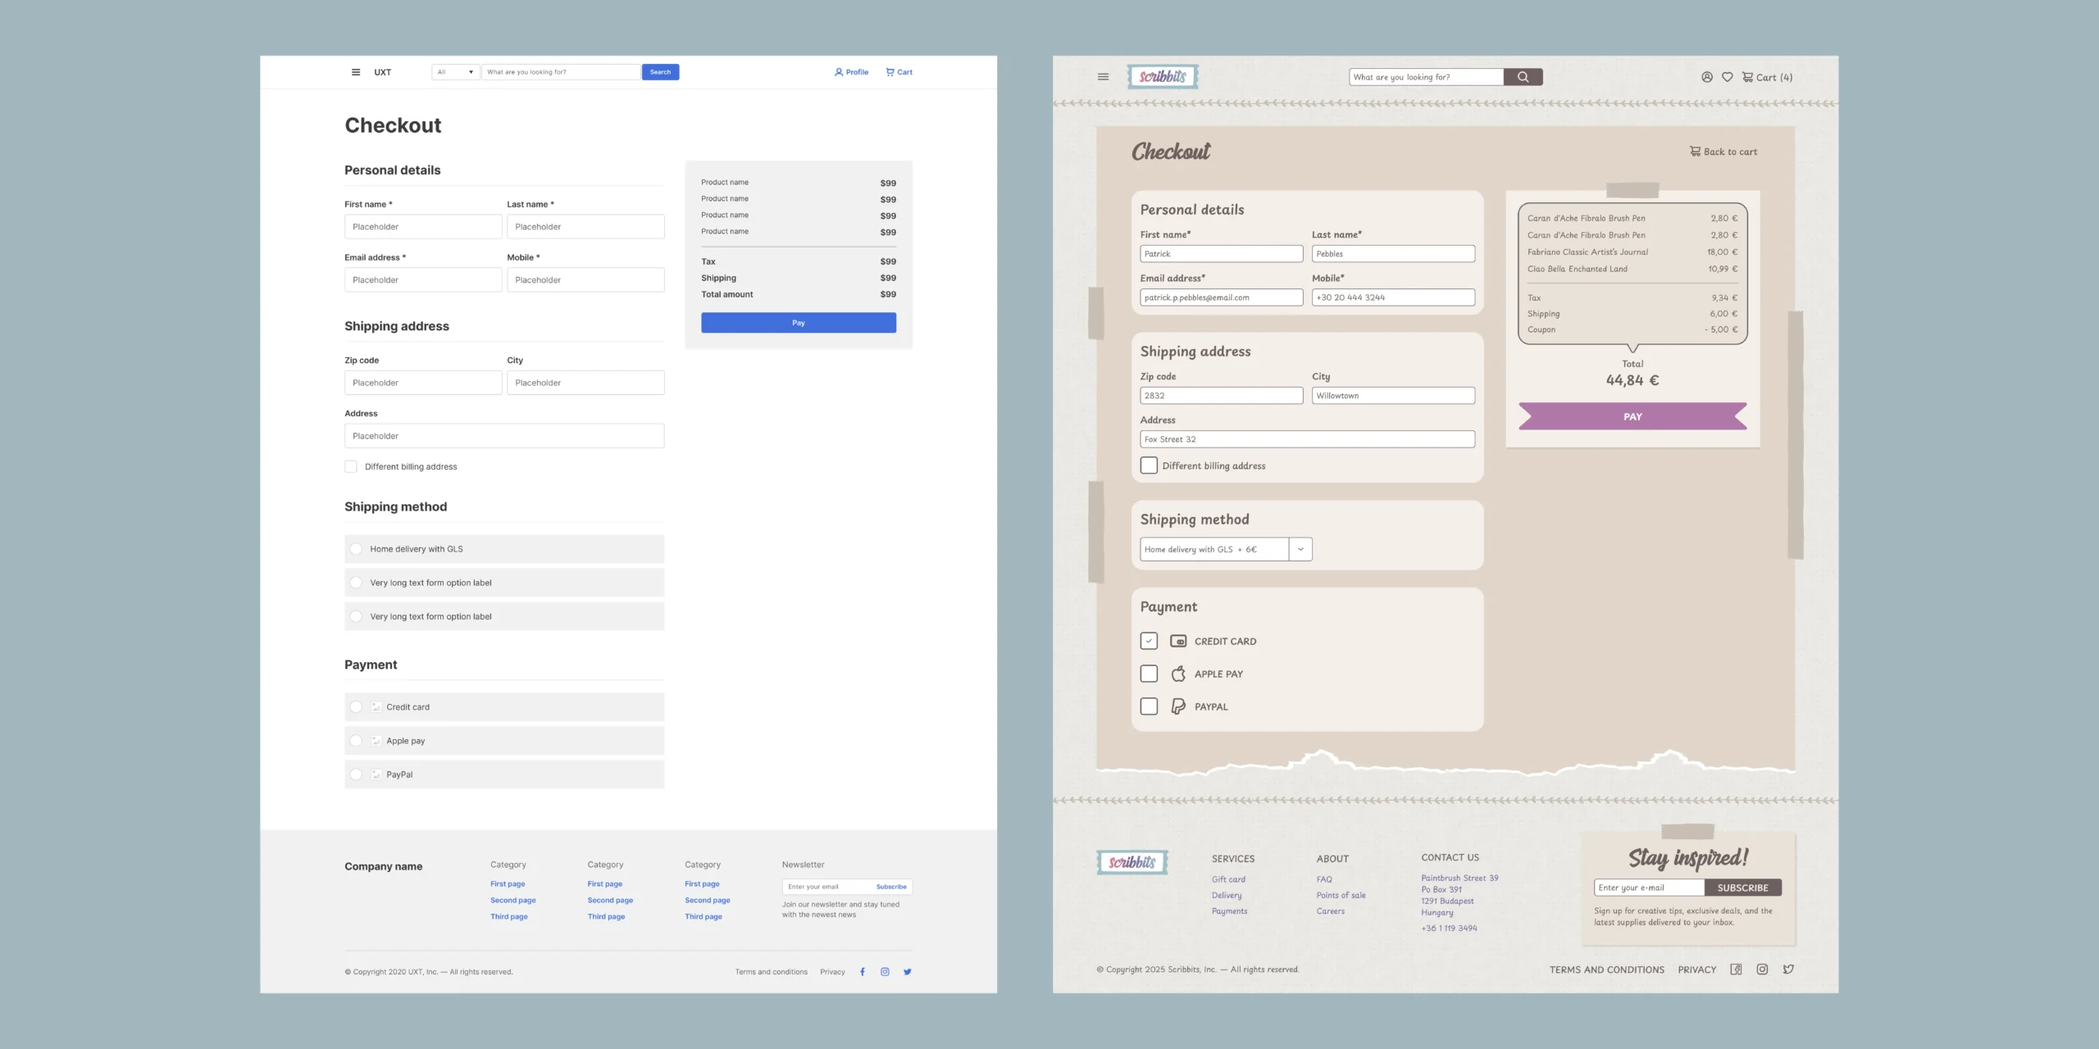This screenshot has width=2099, height=1049.
Task: Click the Instagram icon in the Scribbits footer
Action: click(x=1762, y=970)
